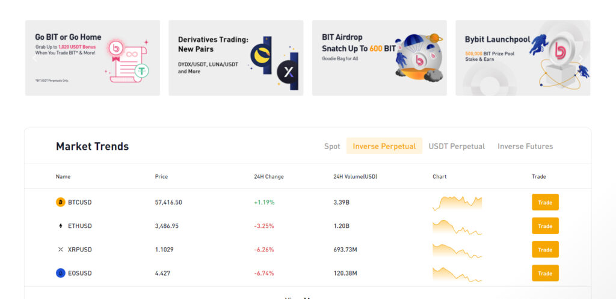The image size is (616, 299).
Task: Click the EOS icon beside EOSUSD
Action: point(61,273)
